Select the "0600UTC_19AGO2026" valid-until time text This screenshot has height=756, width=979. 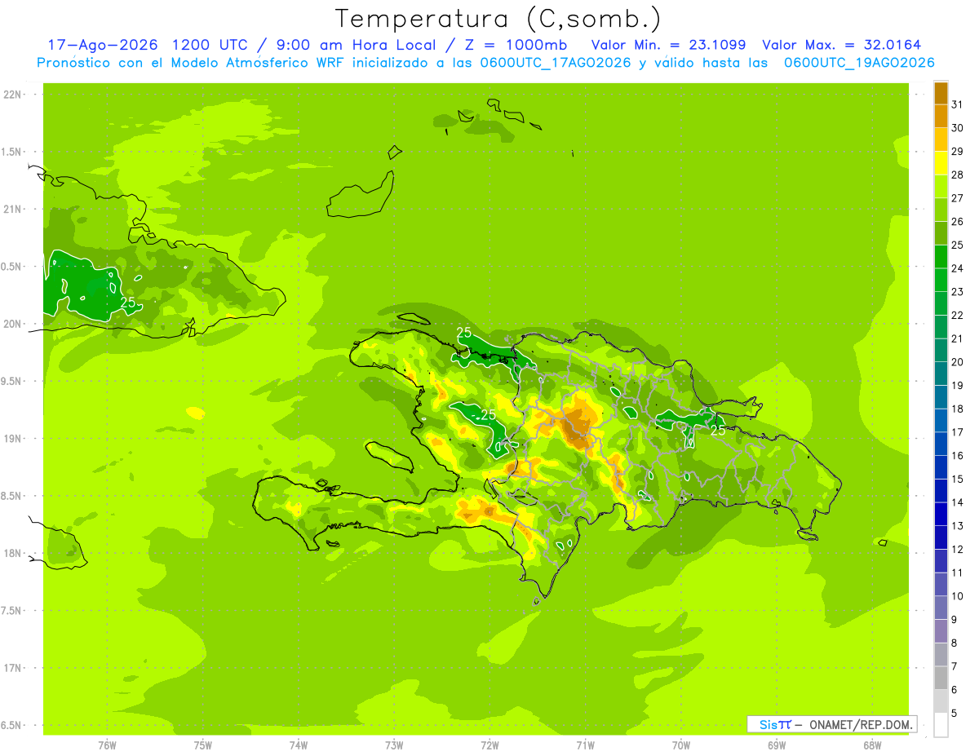859,63
